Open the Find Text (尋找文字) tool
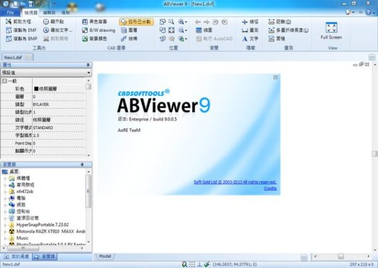Viewport: 378px width, 268px height. pyautogui.click(x=58, y=30)
